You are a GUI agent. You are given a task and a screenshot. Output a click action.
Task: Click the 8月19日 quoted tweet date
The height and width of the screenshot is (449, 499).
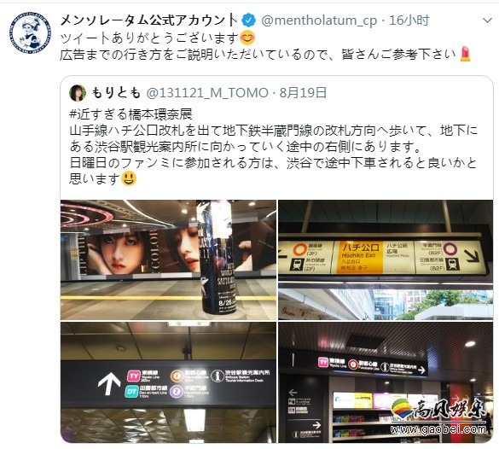point(303,93)
